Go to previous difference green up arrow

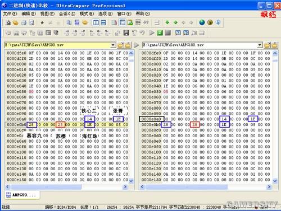click(x=175, y=22)
